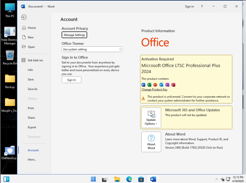This screenshot has height=183, width=246.
Task: Click the Microsoft 365 and Office Updates heading
Action: 192,110
